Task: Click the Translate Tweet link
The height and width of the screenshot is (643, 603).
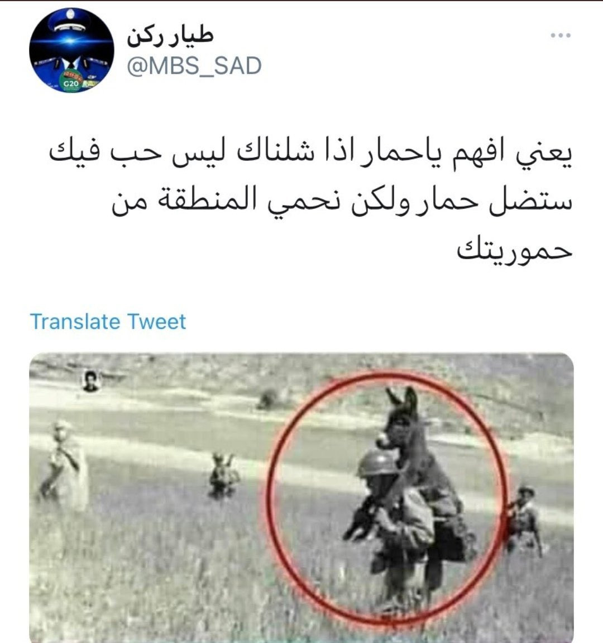Action: tap(108, 321)
